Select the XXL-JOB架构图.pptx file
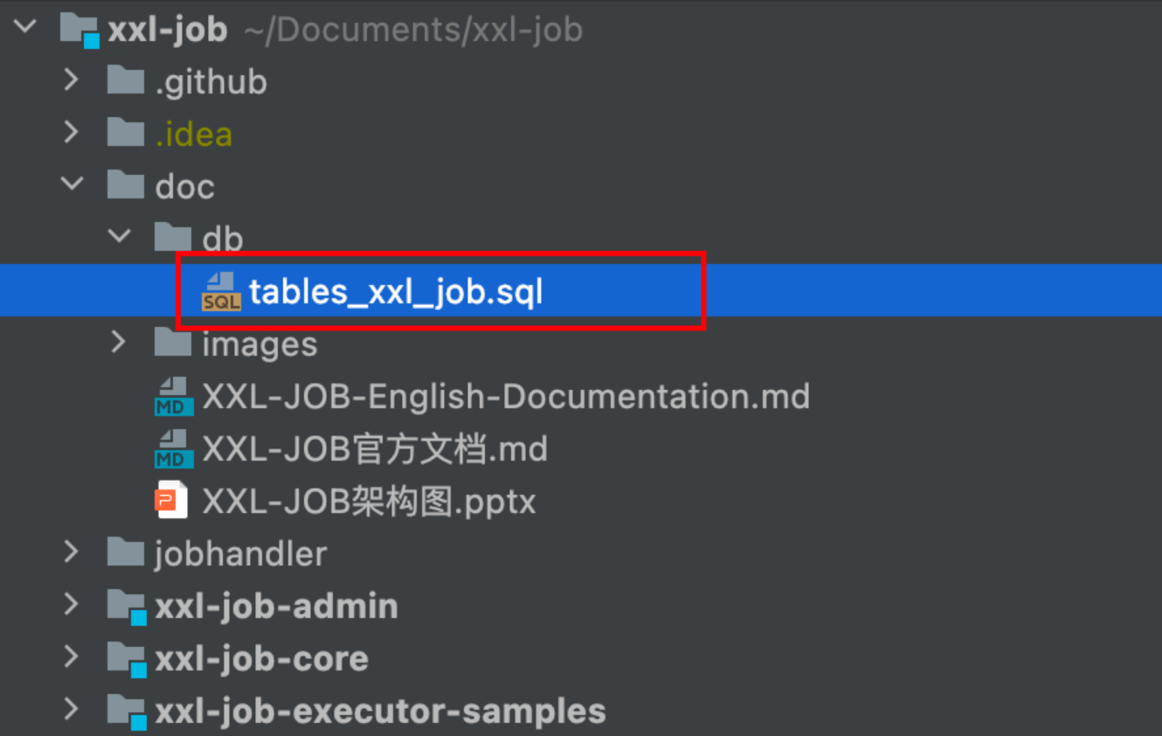 click(369, 502)
